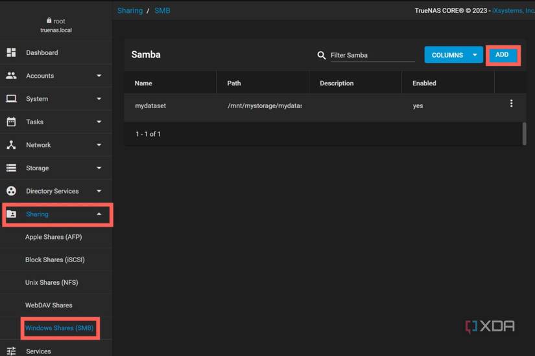Click the 1 - 1 of 1 pagination text

(148, 134)
